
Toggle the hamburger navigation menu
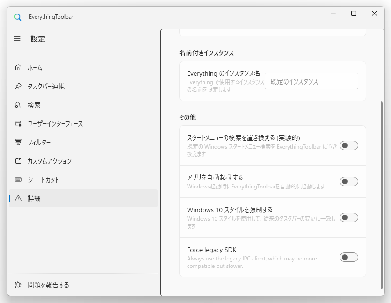[17, 39]
